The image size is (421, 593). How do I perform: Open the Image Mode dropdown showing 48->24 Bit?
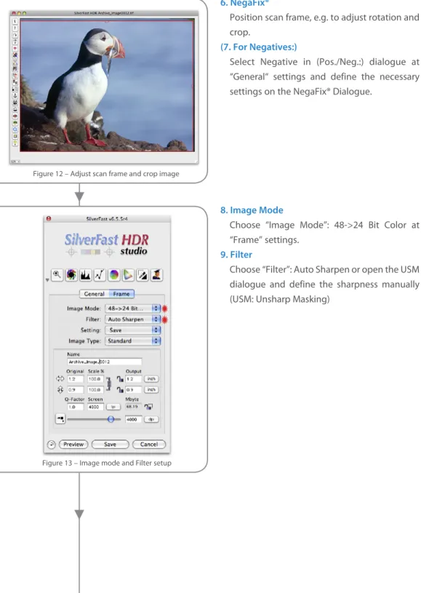coord(132,309)
